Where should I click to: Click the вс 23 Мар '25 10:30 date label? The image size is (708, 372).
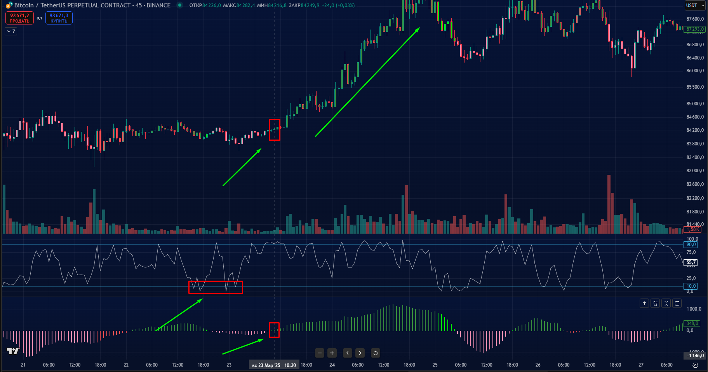click(274, 365)
